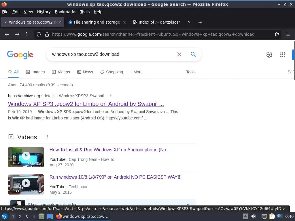Open the clipboard tray icon
The image size is (295, 221).
272,216
